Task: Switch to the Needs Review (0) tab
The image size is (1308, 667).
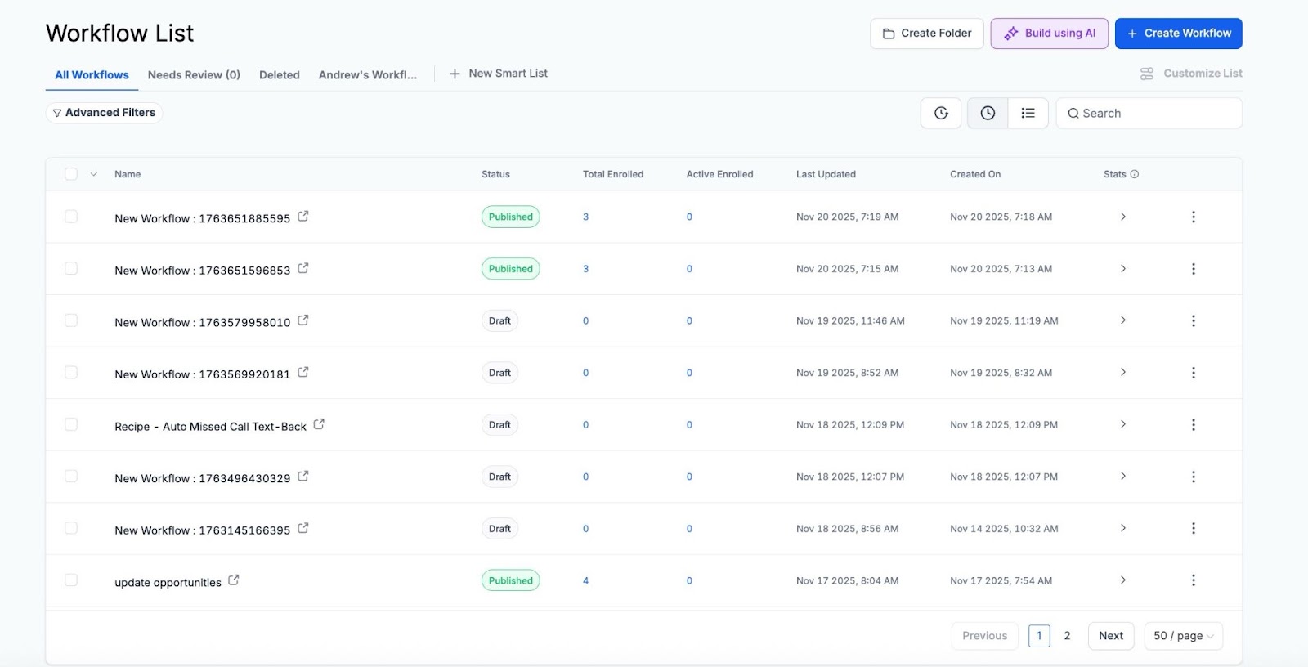Action: [x=194, y=75]
